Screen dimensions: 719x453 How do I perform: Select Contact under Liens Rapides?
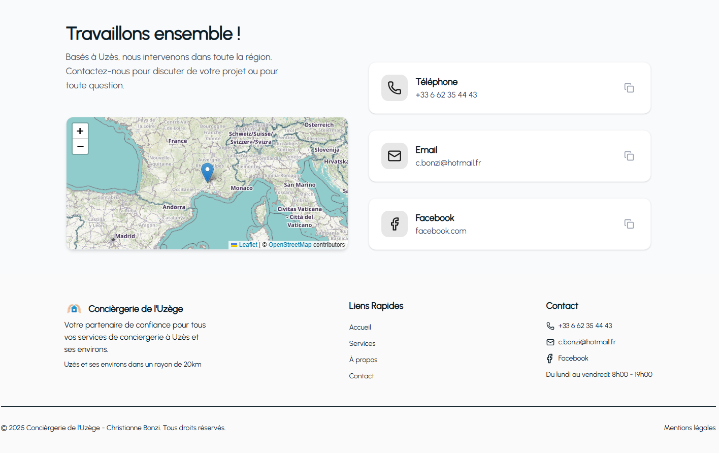click(x=362, y=376)
